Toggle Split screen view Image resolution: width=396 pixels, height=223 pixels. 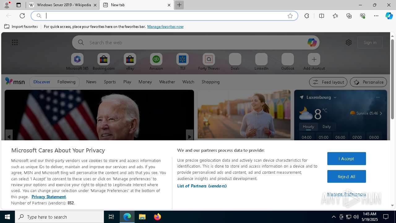pyautogui.click(x=321, y=16)
